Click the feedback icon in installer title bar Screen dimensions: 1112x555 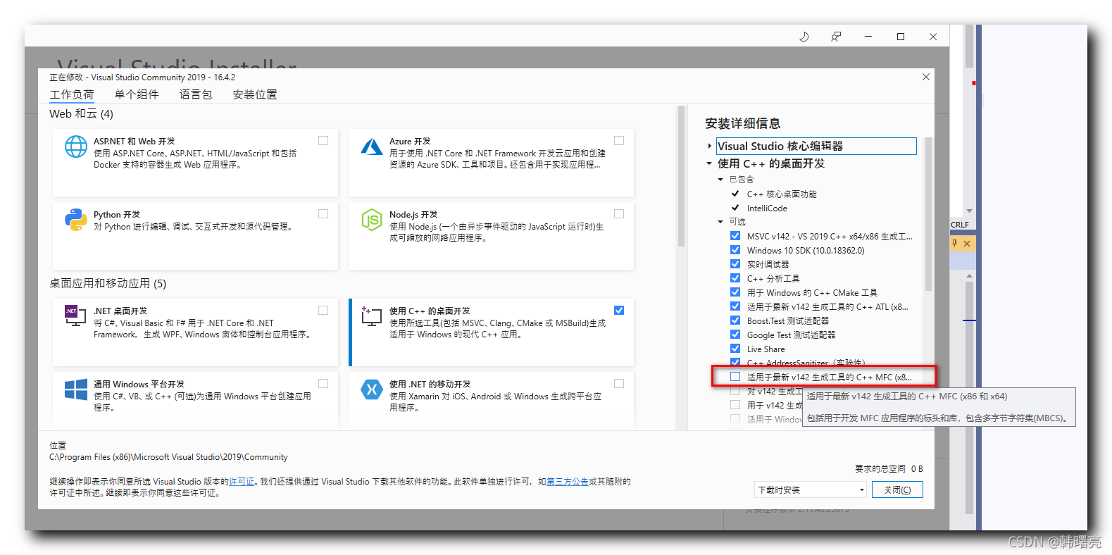(836, 37)
